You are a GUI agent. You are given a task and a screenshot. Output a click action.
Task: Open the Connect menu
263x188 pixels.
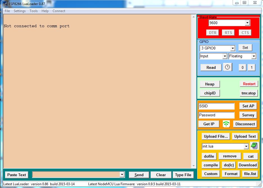tap(59, 11)
